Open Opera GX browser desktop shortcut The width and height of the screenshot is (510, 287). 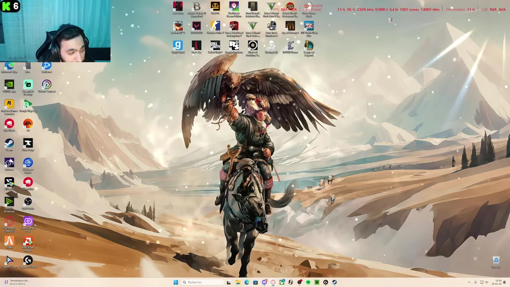(9, 224)
